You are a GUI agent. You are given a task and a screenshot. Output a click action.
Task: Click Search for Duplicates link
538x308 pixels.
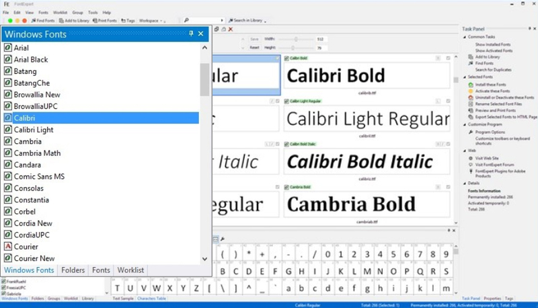pos(493,70)
